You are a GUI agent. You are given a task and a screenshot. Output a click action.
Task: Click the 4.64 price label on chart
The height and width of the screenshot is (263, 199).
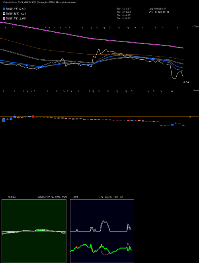[x=186, y=82]
